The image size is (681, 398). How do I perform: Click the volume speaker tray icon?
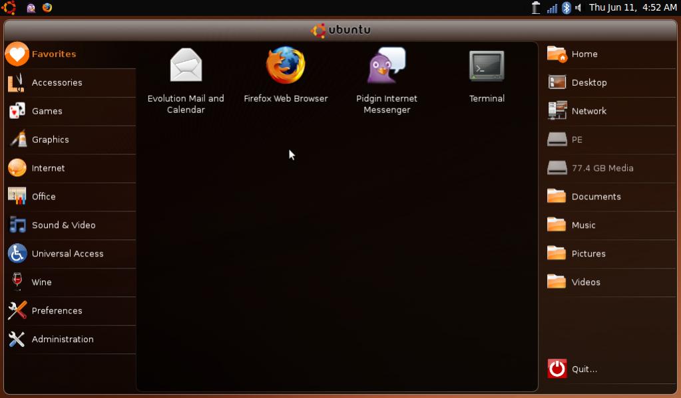(x=578, y=8)
